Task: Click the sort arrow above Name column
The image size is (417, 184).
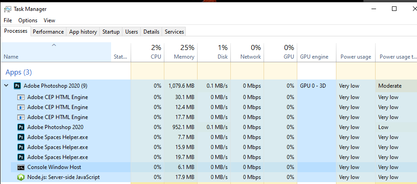Action: click(x=54, y=45)
